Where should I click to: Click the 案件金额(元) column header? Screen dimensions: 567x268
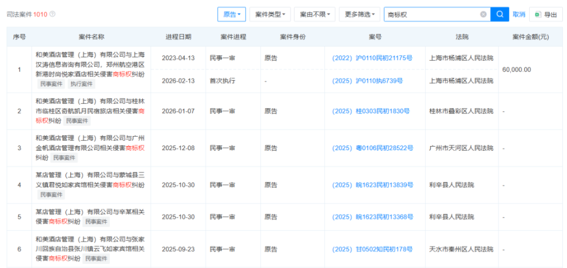[x=530, y=37]
